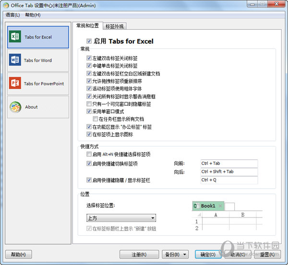This screenshot has height=265, width=288.
Task: Open the About section in the sidebar
Action: coord(38,107)
